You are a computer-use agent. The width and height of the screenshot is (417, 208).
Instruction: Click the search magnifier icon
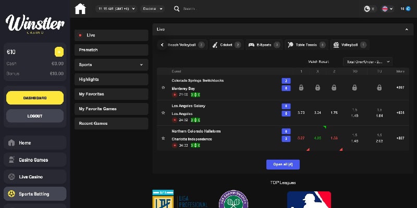click(177, 9)
